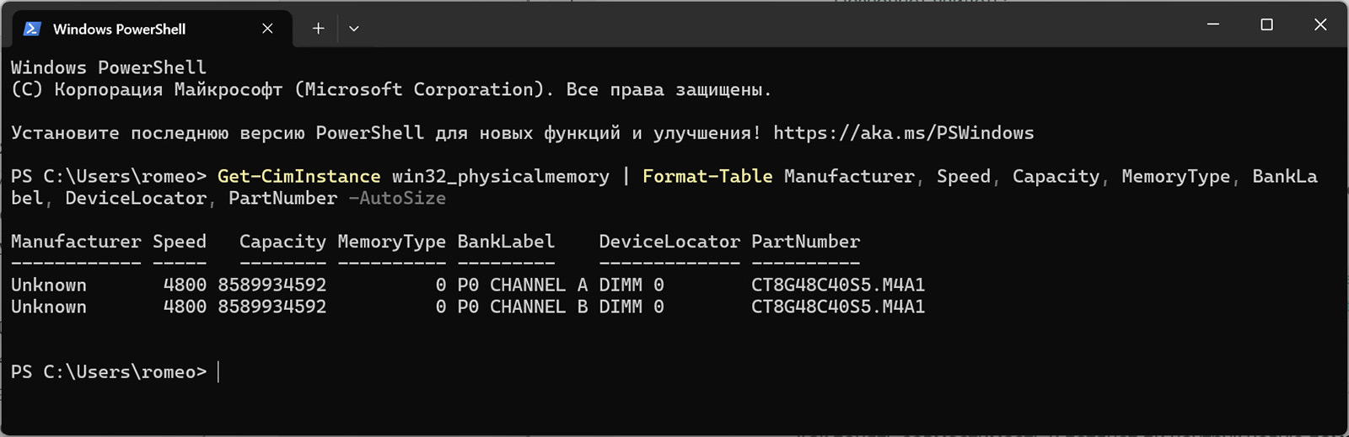1349x437 pixels.
Task: Minimize the terminal window
Action: pyautogui.click(x=1213, y=24)
